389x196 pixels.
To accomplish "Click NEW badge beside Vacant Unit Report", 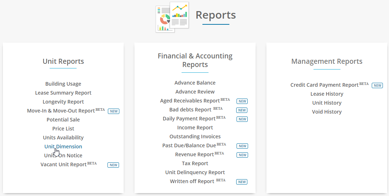I will pos(113,165).
